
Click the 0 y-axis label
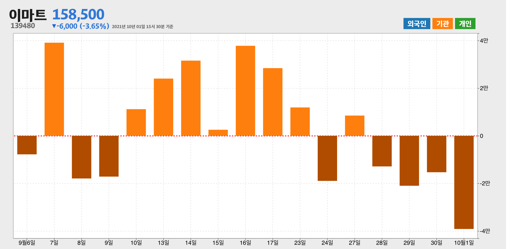pos(482,136)
